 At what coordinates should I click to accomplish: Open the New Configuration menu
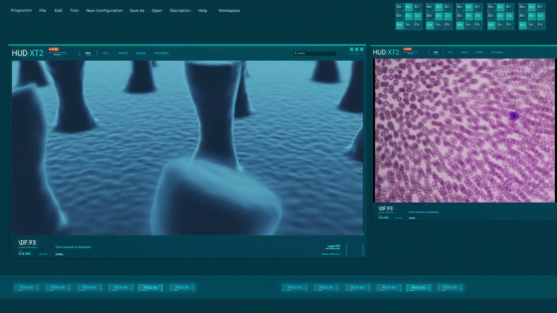[104, 10]
